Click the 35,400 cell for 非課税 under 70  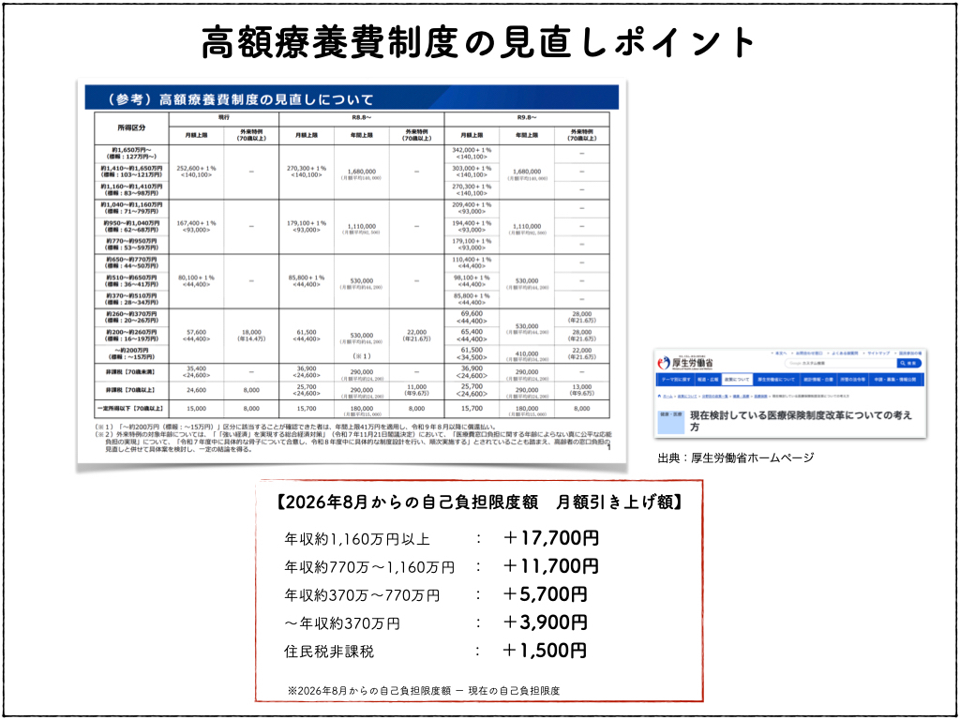(196, 372)
